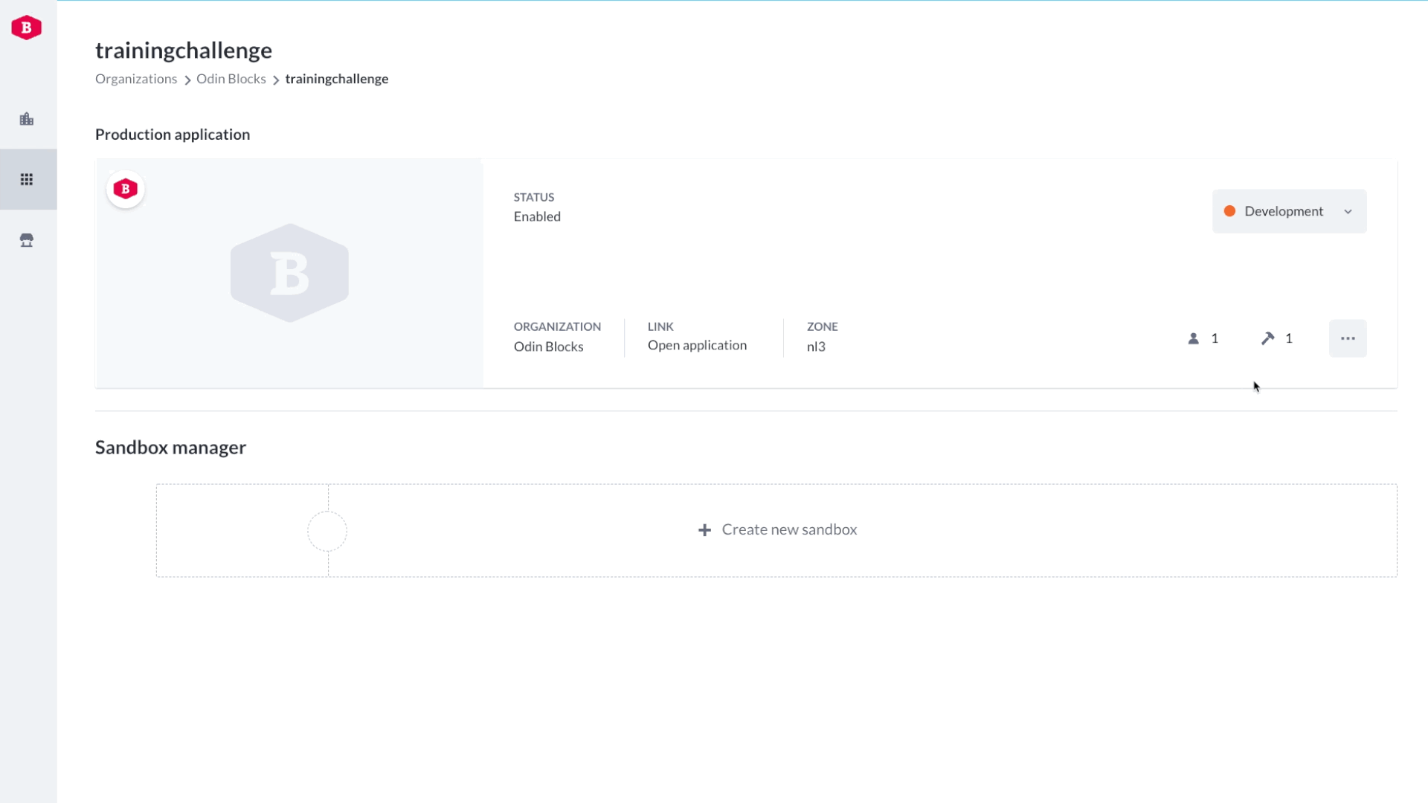Open the Organizations sidebar icon
Image resolution: width=1428 pixels, height=803 pixels.
click(27, 119)
